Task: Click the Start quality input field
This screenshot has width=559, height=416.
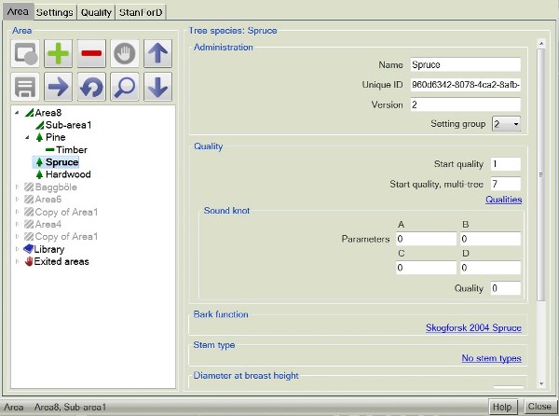Action: [x=505, y=164]
